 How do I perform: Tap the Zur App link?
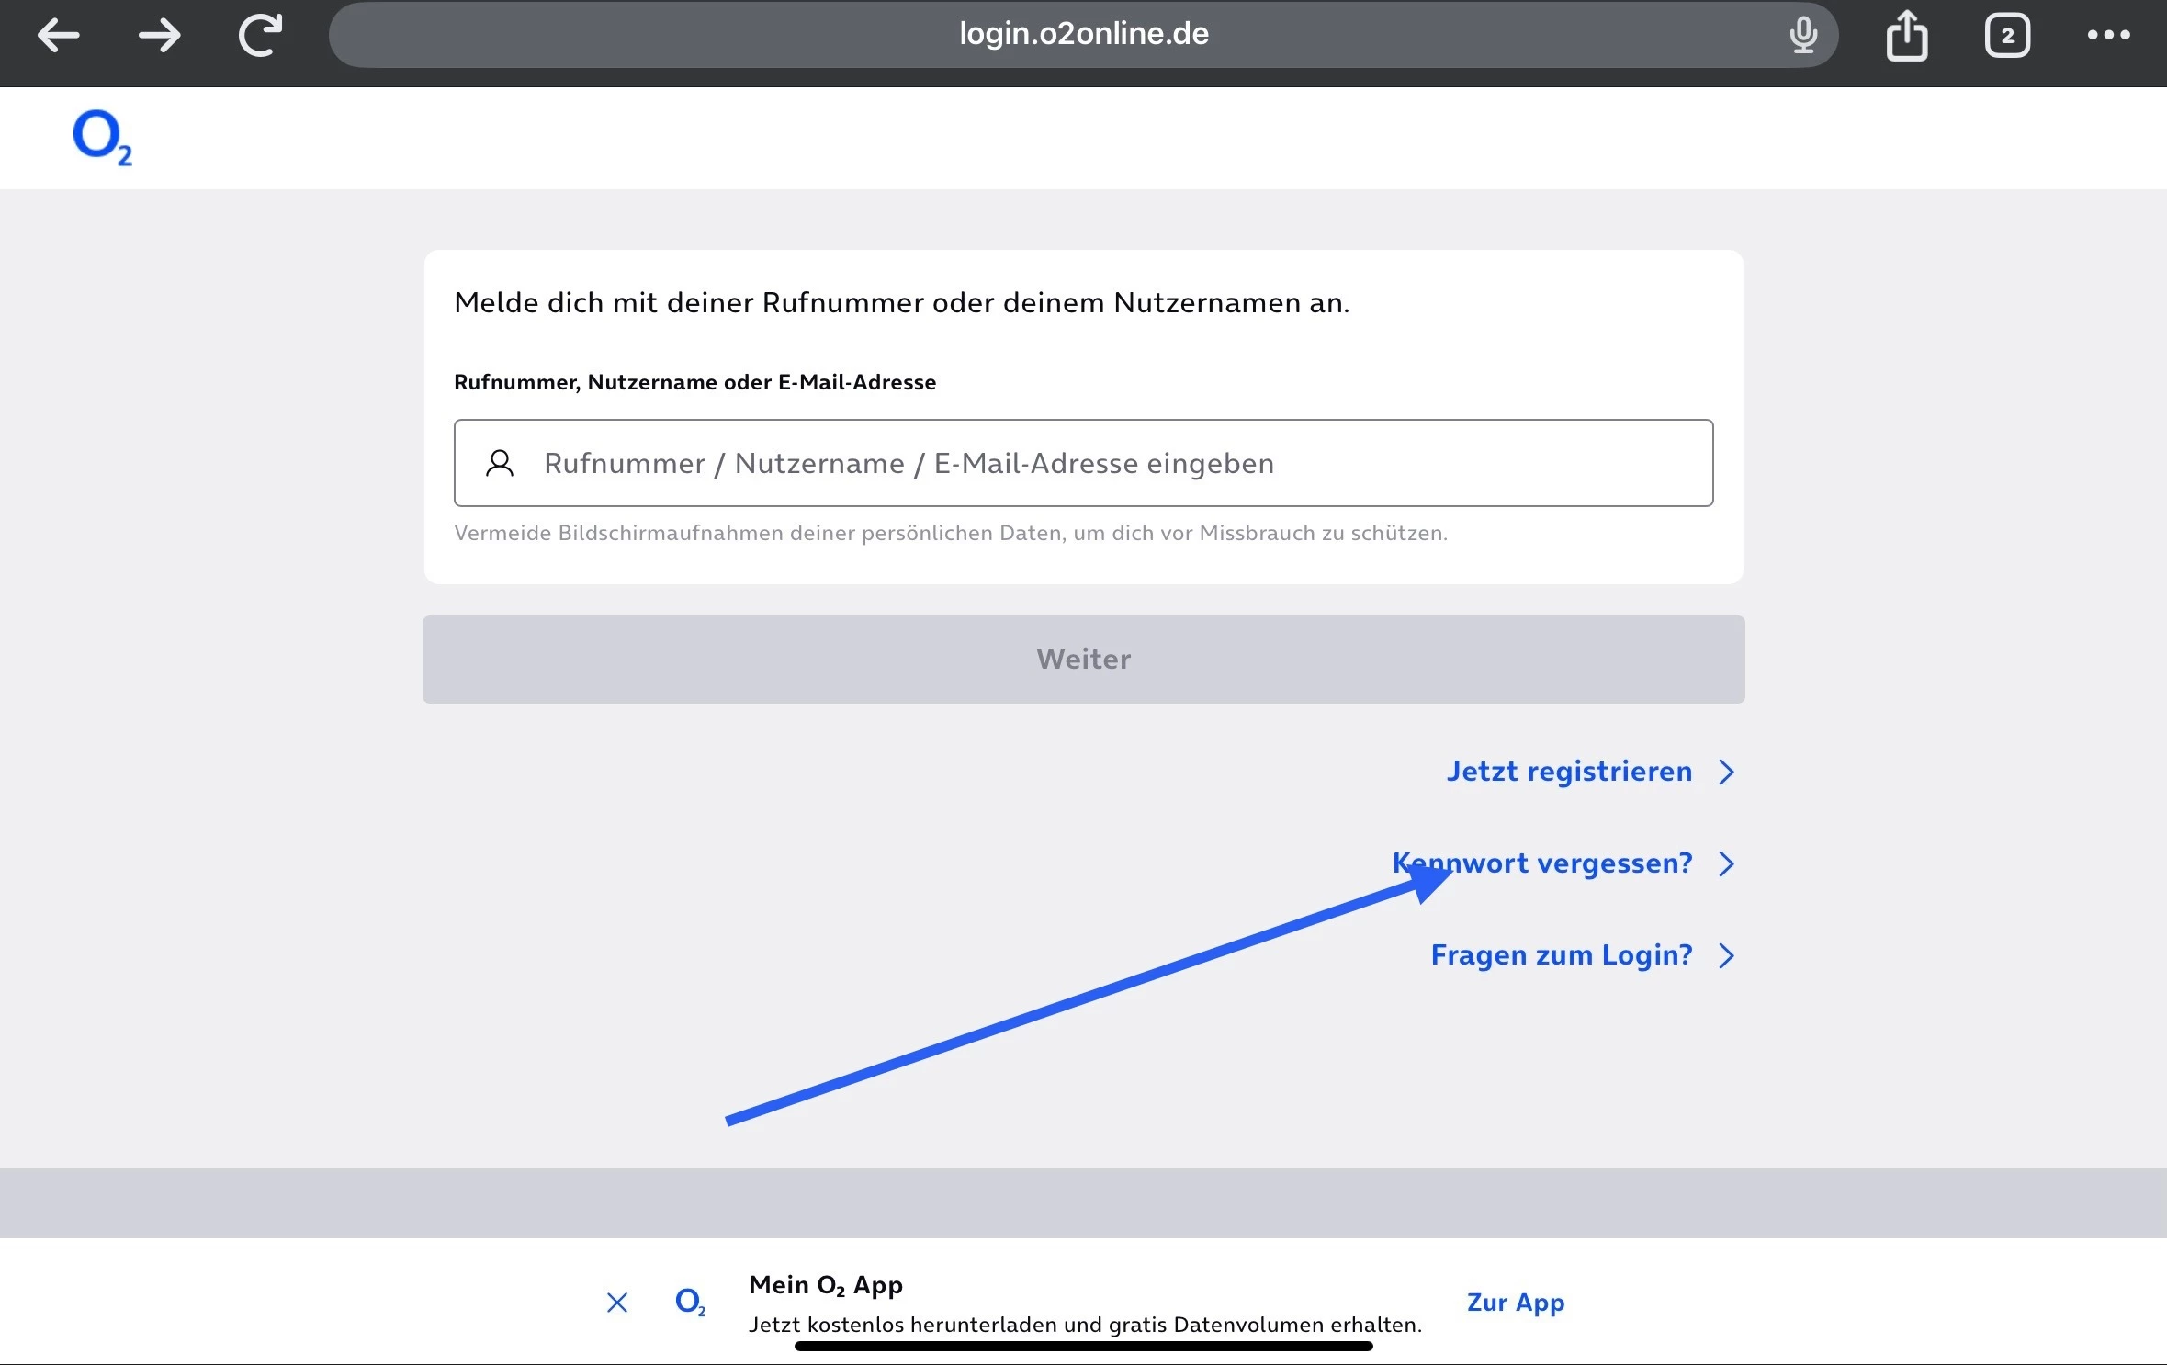click(1516, 1303)
